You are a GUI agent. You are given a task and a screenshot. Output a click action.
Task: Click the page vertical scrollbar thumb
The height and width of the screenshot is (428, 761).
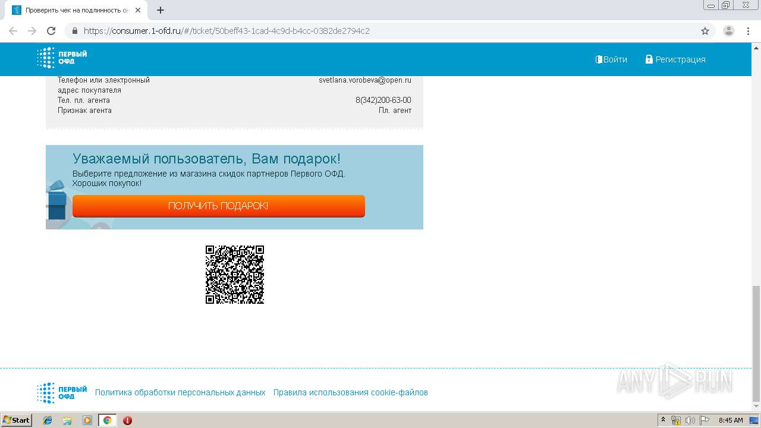(x=756, y=343)
